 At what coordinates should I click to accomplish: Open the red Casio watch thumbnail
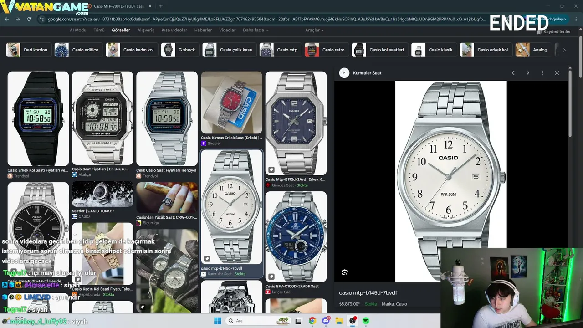pyautogui.click(x=231, y=102)
